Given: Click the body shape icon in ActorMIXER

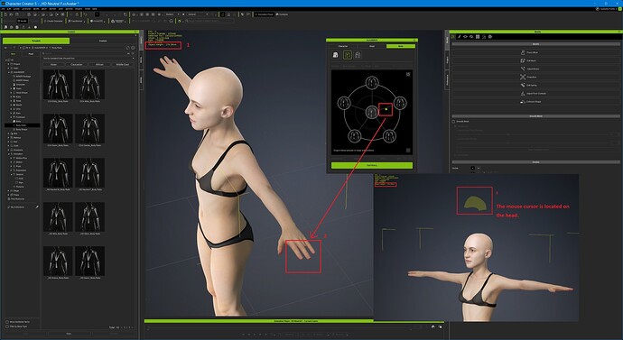Looking at the screenshot, I should pyautogui.click(x=358, y=55).
